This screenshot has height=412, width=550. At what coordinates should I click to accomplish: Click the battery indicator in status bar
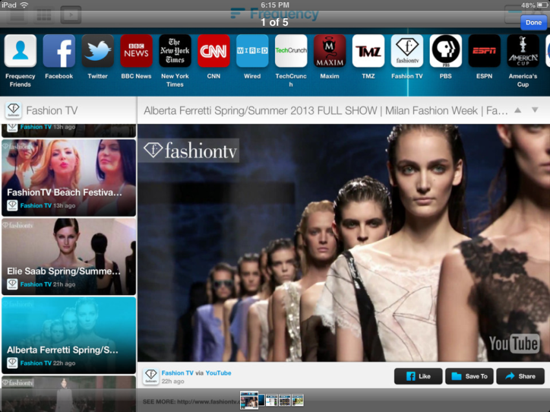coord(542,5)
